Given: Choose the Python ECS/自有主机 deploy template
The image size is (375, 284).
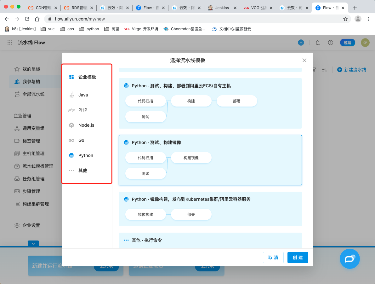Looking at the screenshot, I should pyautogui.click(x=210, y=103).
